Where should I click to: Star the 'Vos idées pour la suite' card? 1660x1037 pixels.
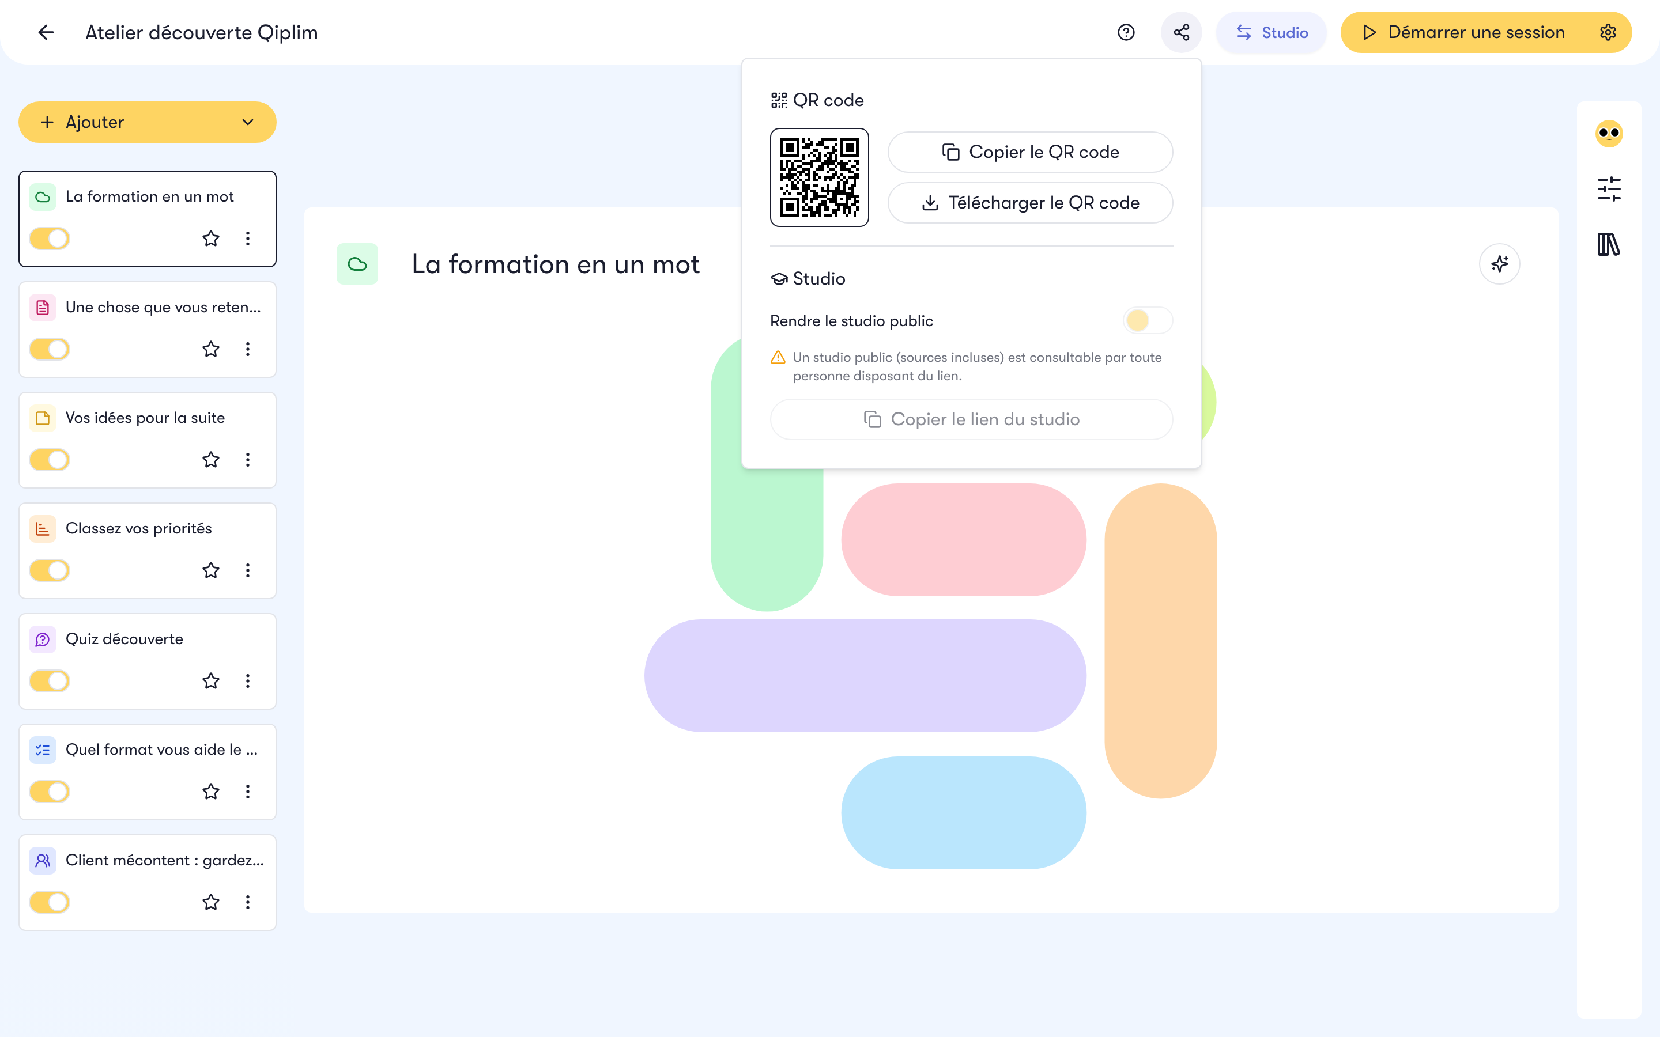(x=210, y=460)
